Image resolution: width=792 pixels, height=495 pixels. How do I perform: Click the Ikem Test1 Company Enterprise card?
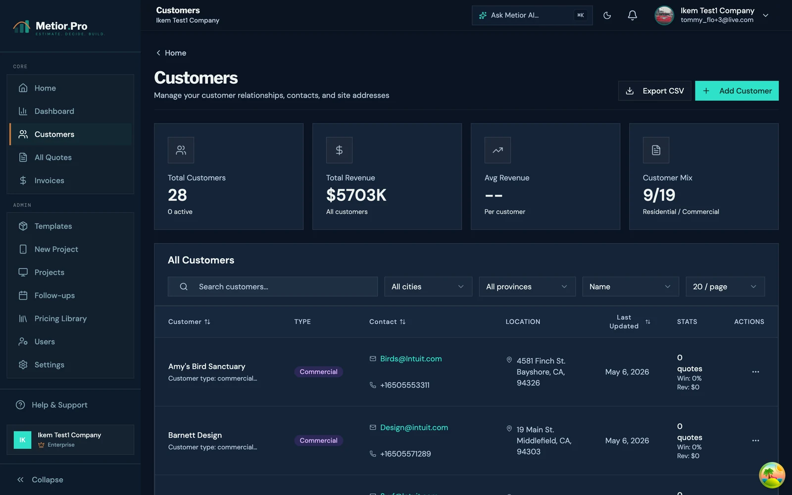pyautogui.click(x=70, y=440)
